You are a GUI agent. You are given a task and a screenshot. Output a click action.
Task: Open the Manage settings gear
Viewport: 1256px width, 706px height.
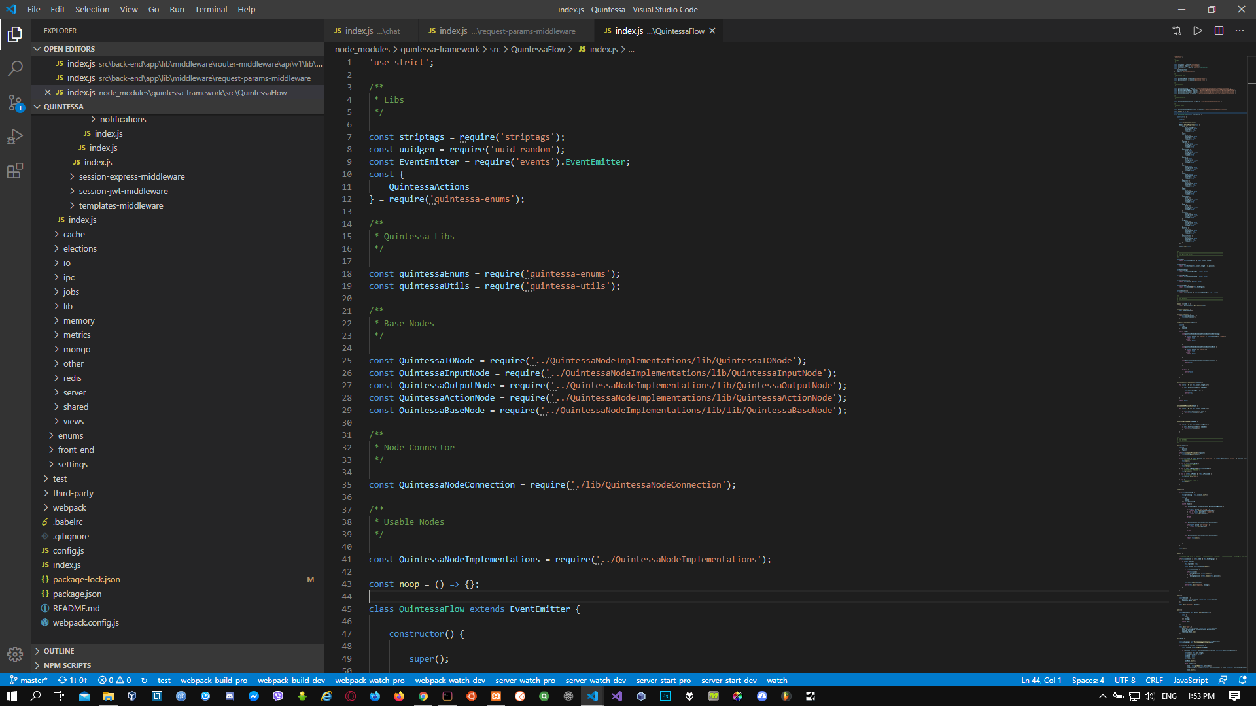(x=15, y=654)
